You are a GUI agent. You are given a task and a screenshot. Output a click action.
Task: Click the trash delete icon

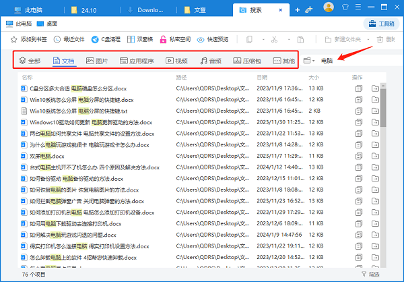[380, 40]
